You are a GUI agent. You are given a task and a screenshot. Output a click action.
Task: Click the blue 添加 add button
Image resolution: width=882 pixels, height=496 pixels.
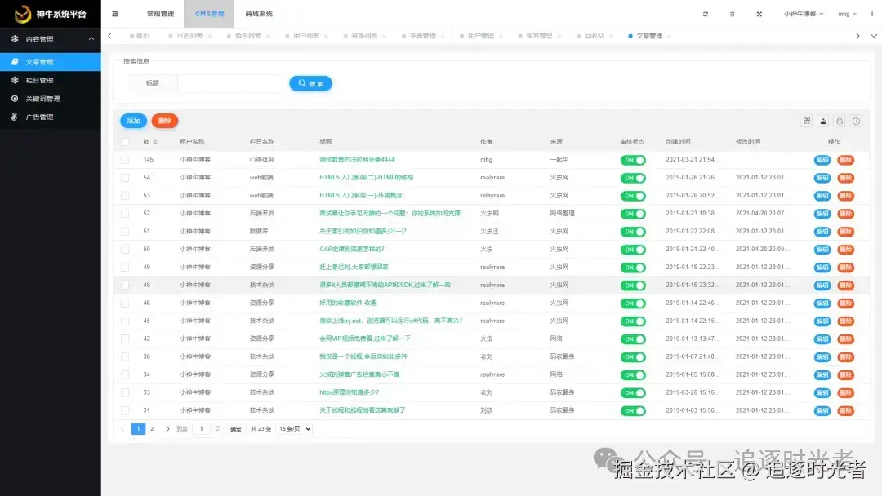(133, 121)
